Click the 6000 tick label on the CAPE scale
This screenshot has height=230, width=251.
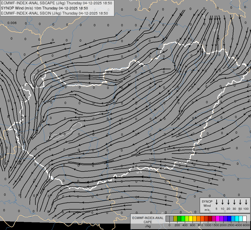[246, 225]
